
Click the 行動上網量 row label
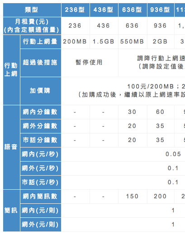41,42
